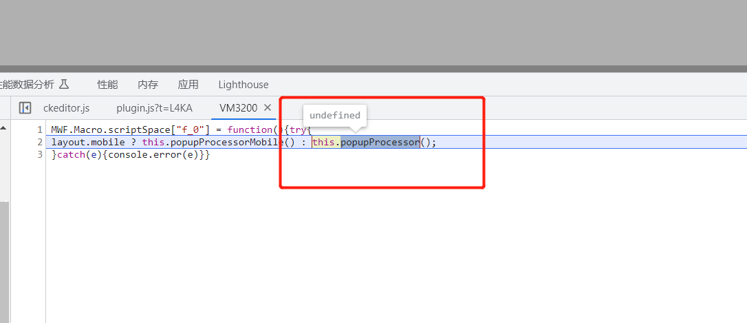The width and height of the screenshot is (747, 323).
Task: Switch to plugin.js?t=L4KA tab
Action: coord(154,108)
